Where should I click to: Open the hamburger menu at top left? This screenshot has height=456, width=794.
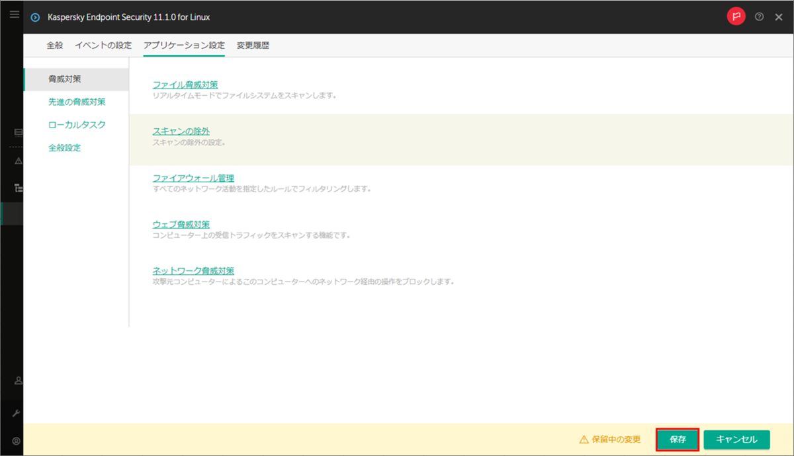pyautogui.click(x=14, y=14)
